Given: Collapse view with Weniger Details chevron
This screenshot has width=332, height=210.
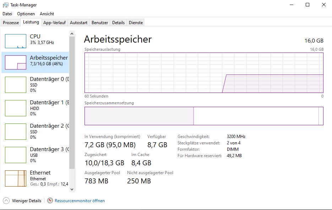Looking at the screenshot, I should (x=6, y=200).
